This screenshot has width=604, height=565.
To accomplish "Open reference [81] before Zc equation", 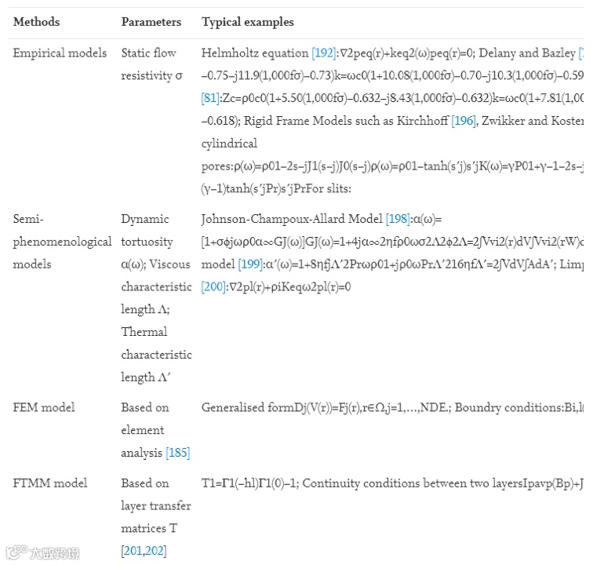I will tap(210, 98).
